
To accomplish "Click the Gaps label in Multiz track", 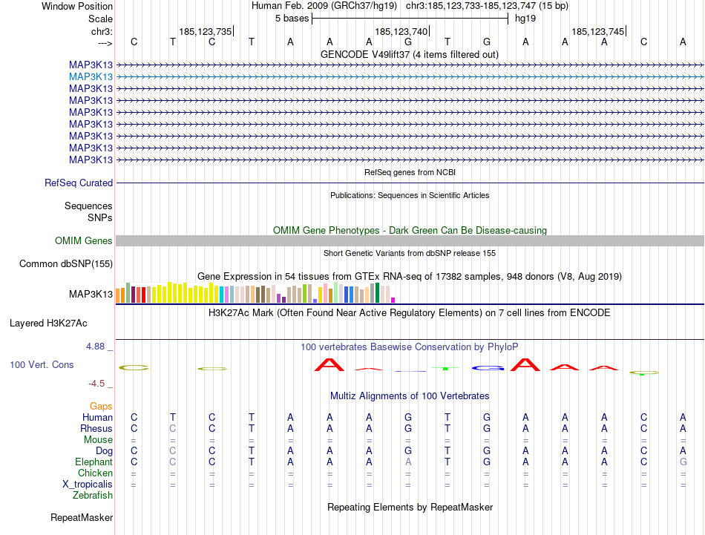I will click(x=101, y=406).
